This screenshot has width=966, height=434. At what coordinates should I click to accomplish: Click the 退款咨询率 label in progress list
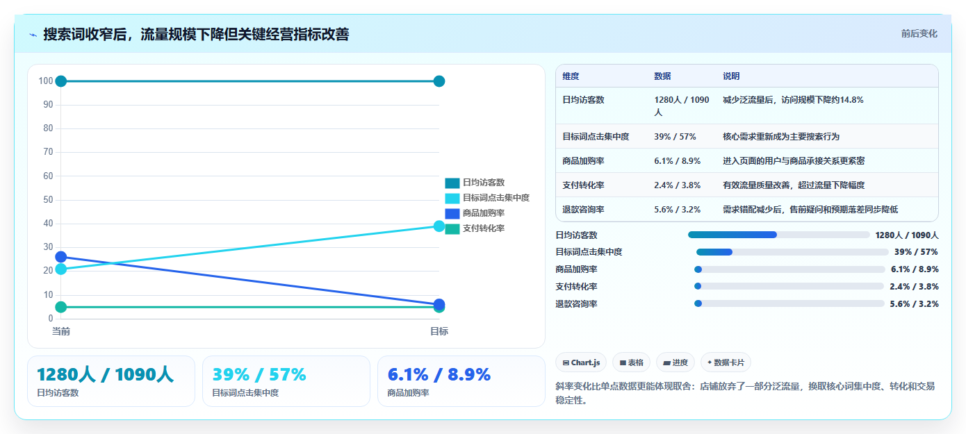click(577, 304)
